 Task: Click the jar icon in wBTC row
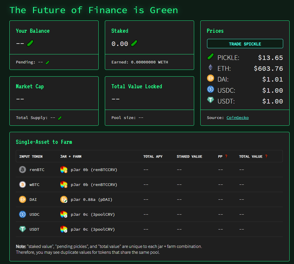point(64,184)
